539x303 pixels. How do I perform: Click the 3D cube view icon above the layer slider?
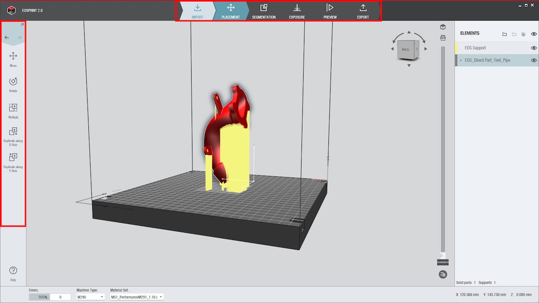point(443,27)
